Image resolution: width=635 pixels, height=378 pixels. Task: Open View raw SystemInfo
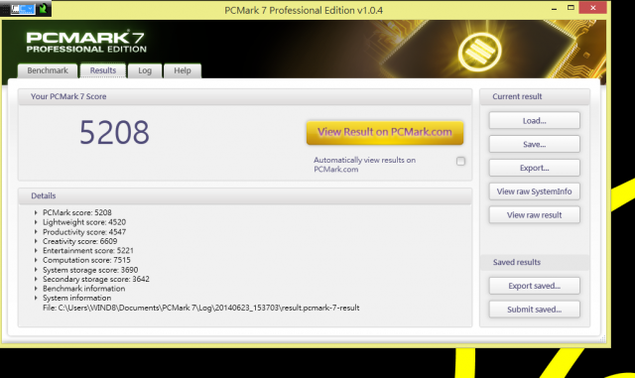click(534, 191)
